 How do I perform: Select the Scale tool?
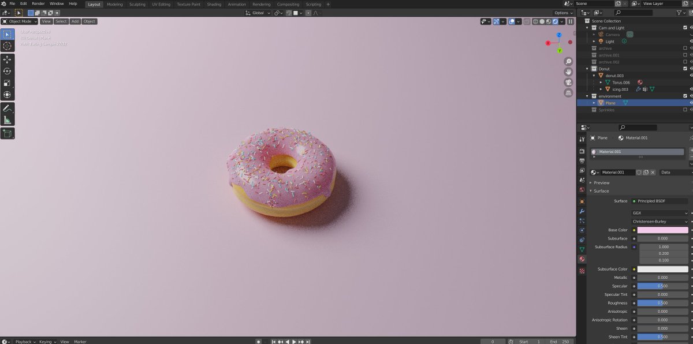pos(7,83)
